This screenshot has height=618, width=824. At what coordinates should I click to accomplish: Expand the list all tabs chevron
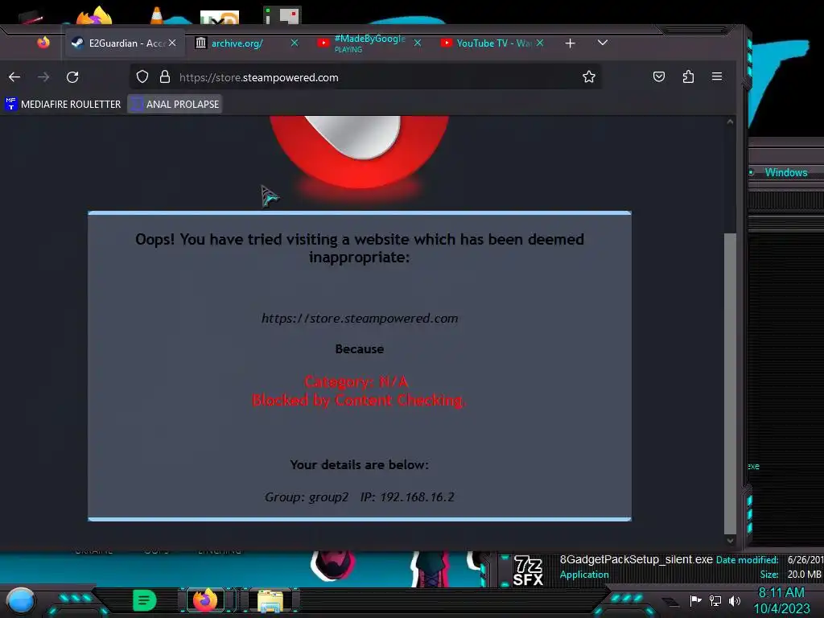point(603,43)
